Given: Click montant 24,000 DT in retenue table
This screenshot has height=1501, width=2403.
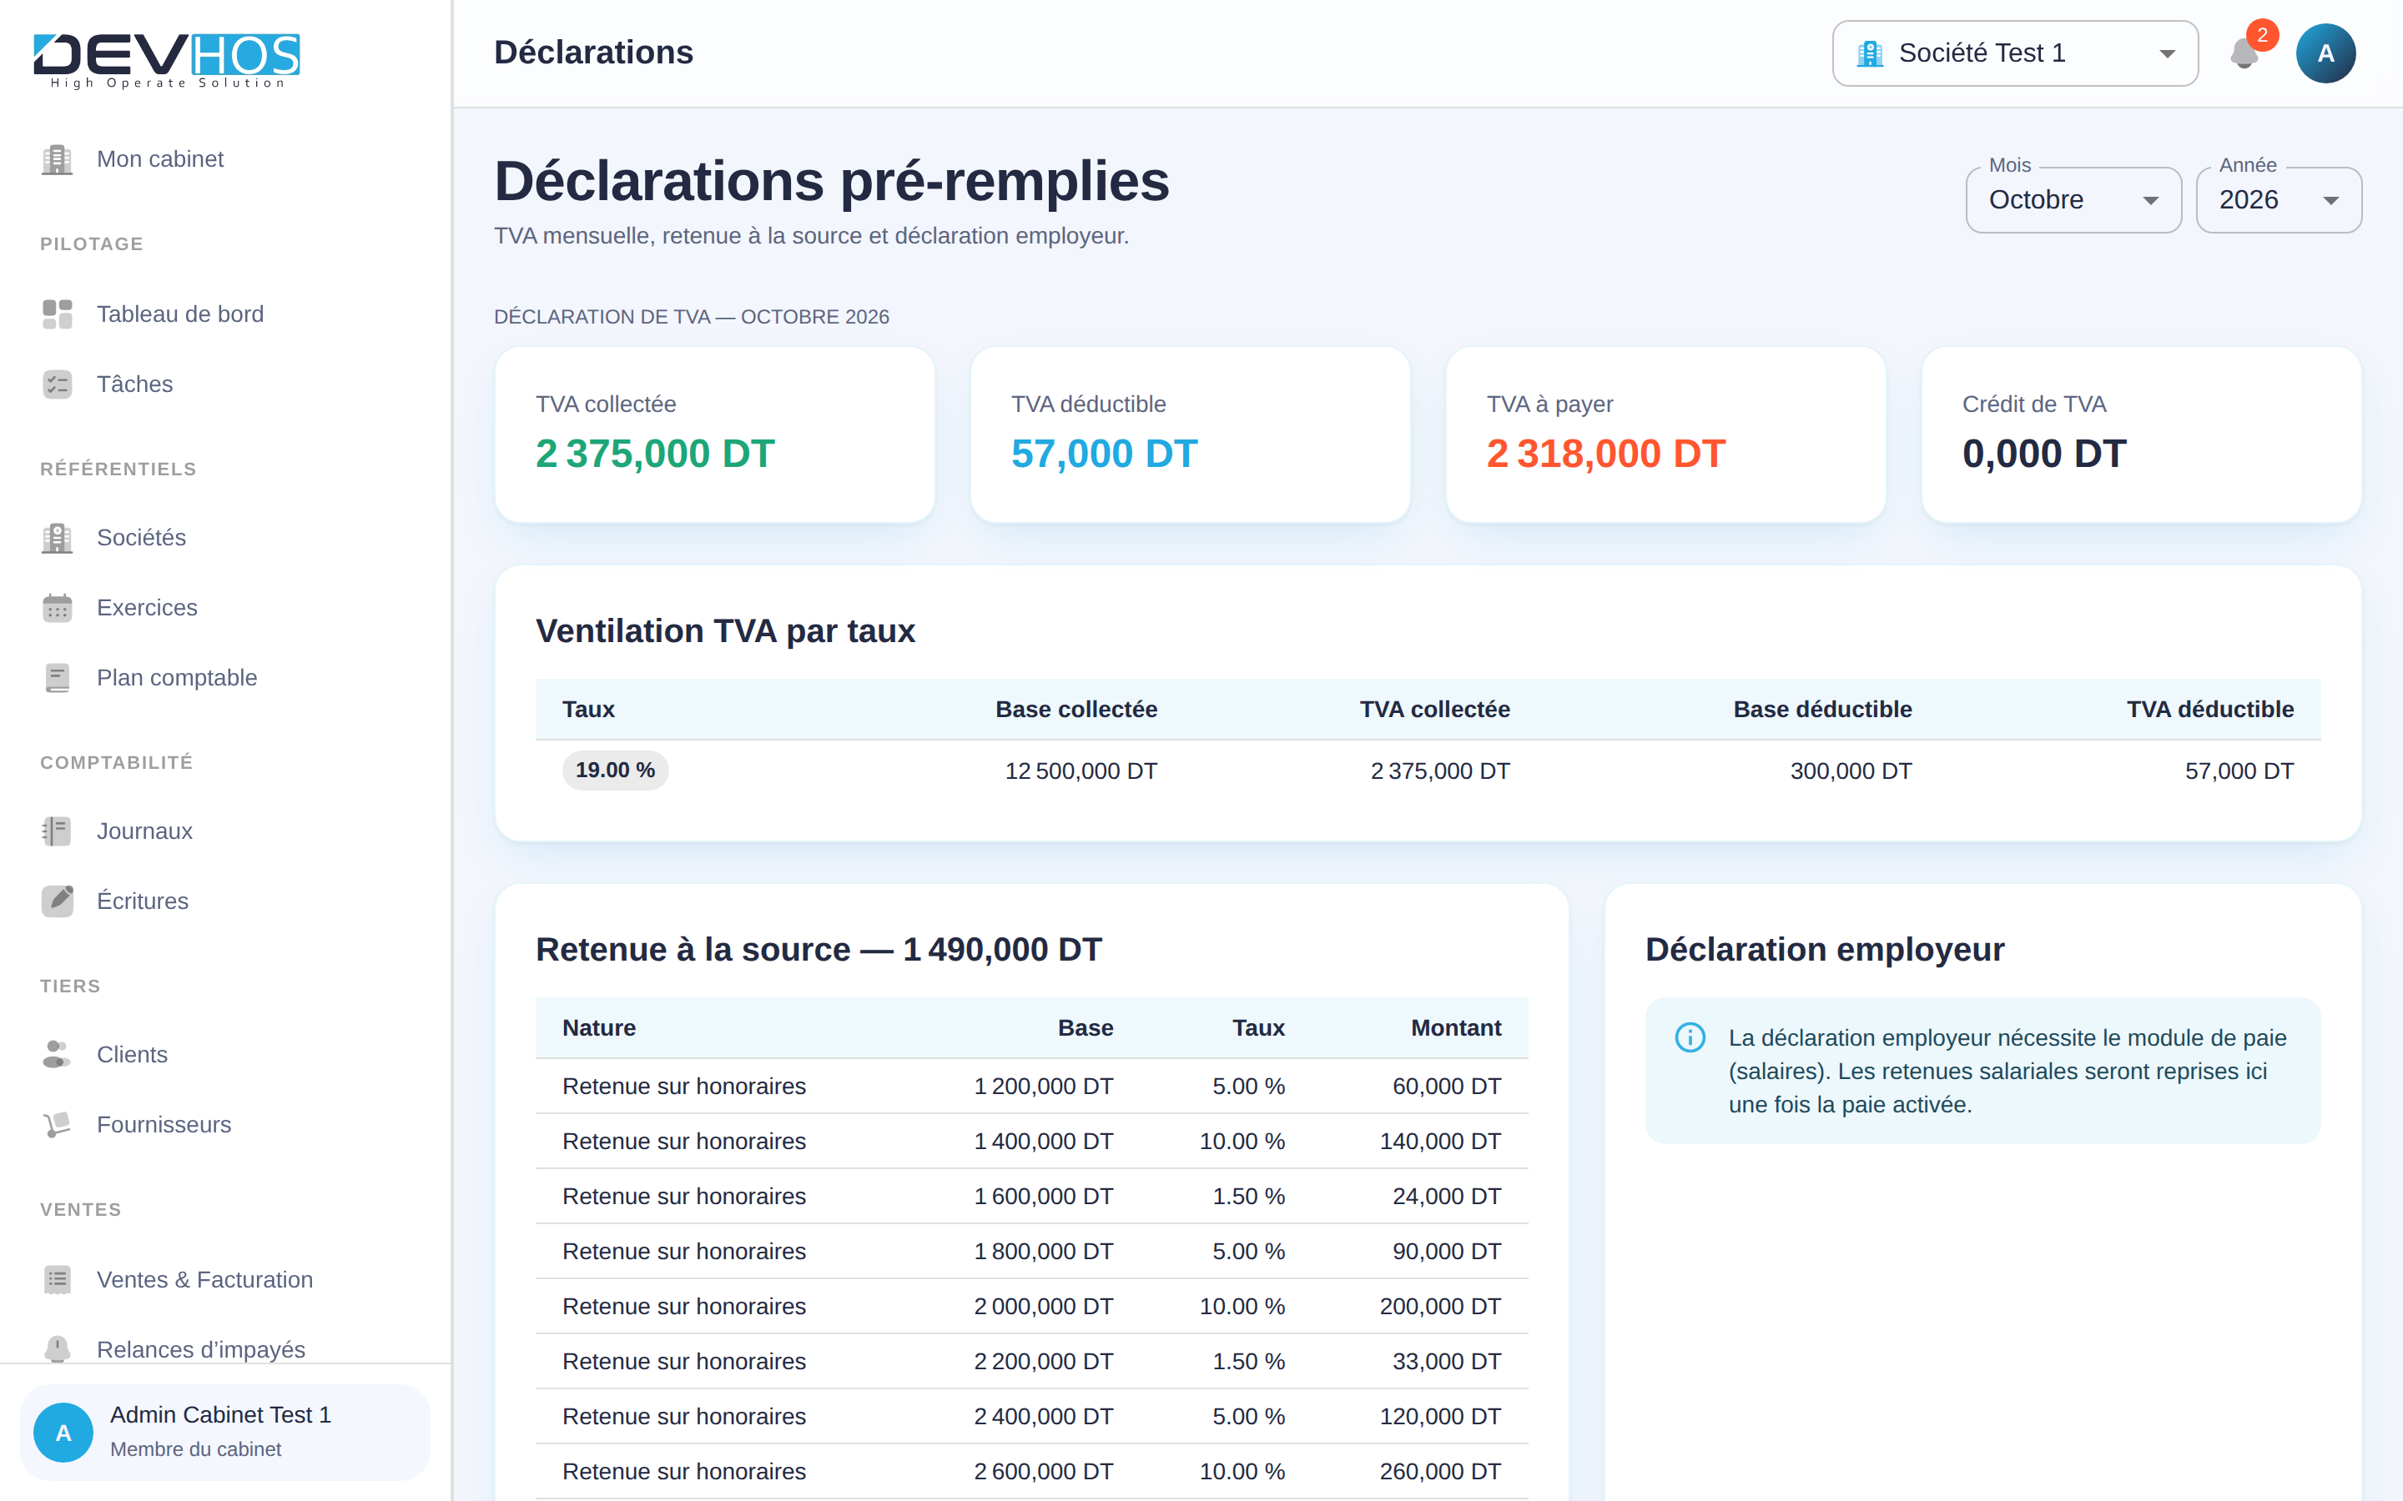Looking at the screenshot, I should click(x=1446, y=1197).
